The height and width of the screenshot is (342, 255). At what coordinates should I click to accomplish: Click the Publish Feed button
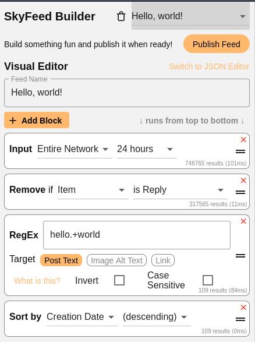[x=217, y=44]
